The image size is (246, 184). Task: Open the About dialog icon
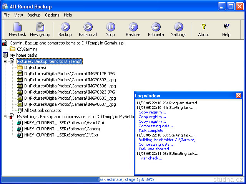point(204,30)
